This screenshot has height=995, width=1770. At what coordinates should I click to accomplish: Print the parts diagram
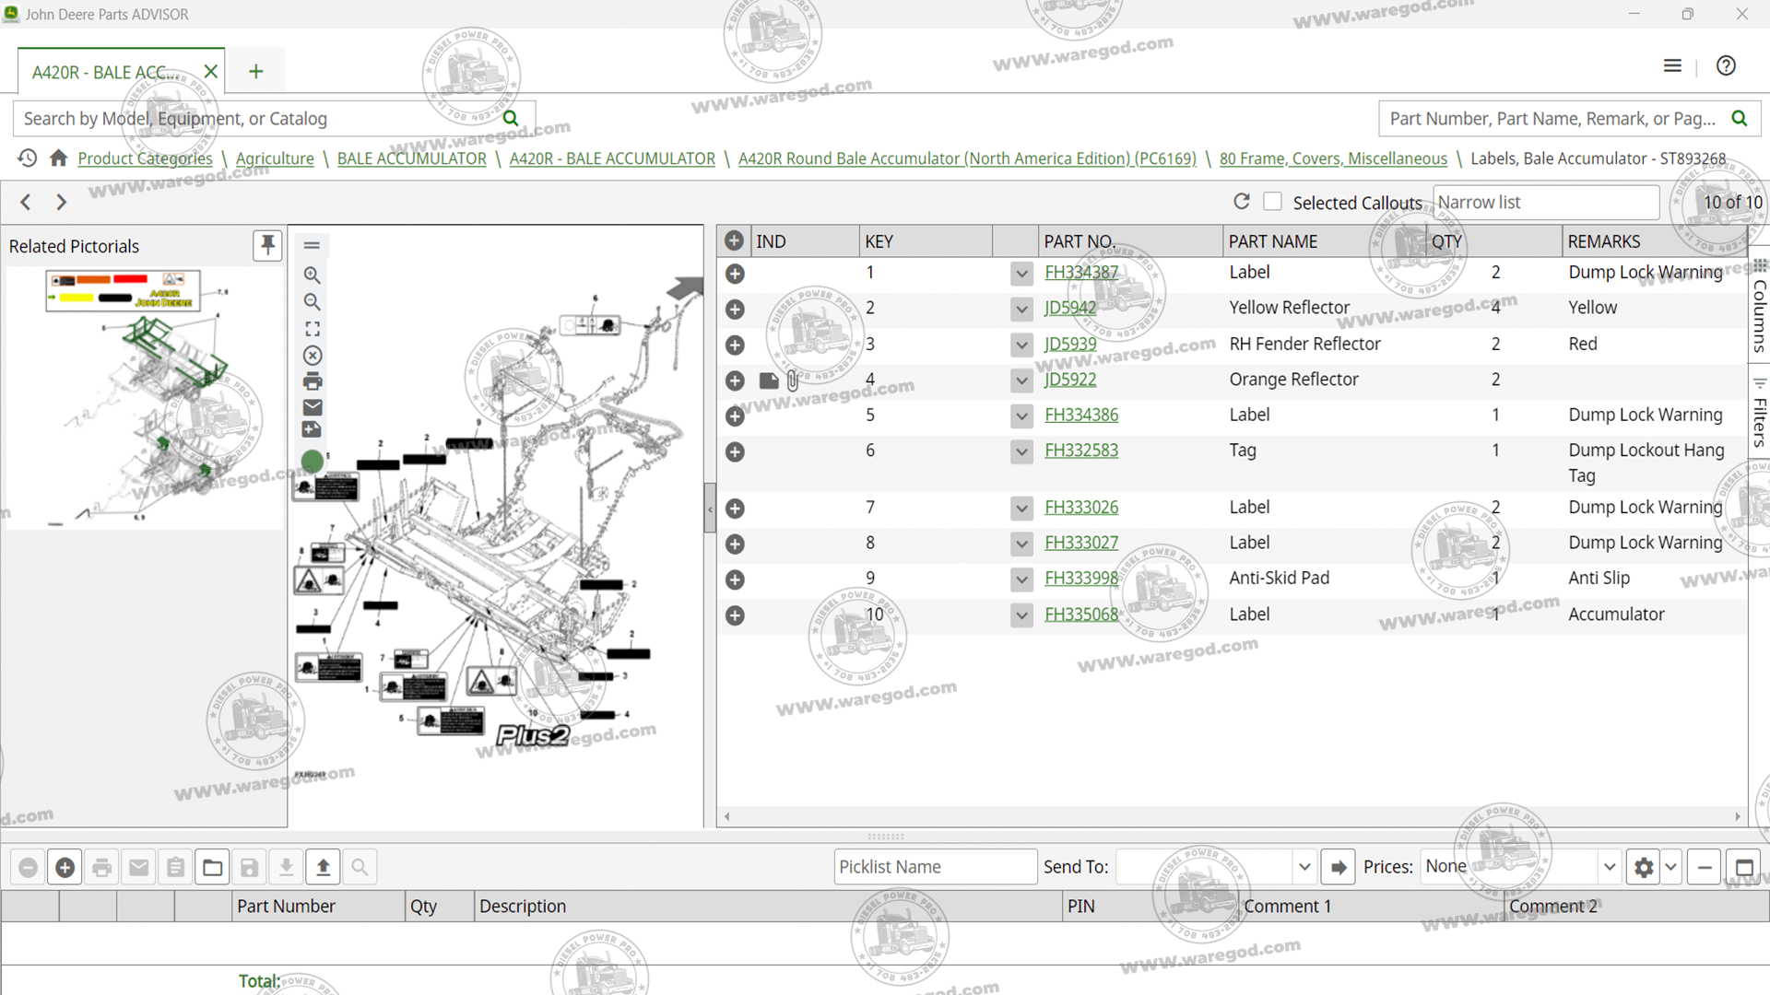coord(312,380)
